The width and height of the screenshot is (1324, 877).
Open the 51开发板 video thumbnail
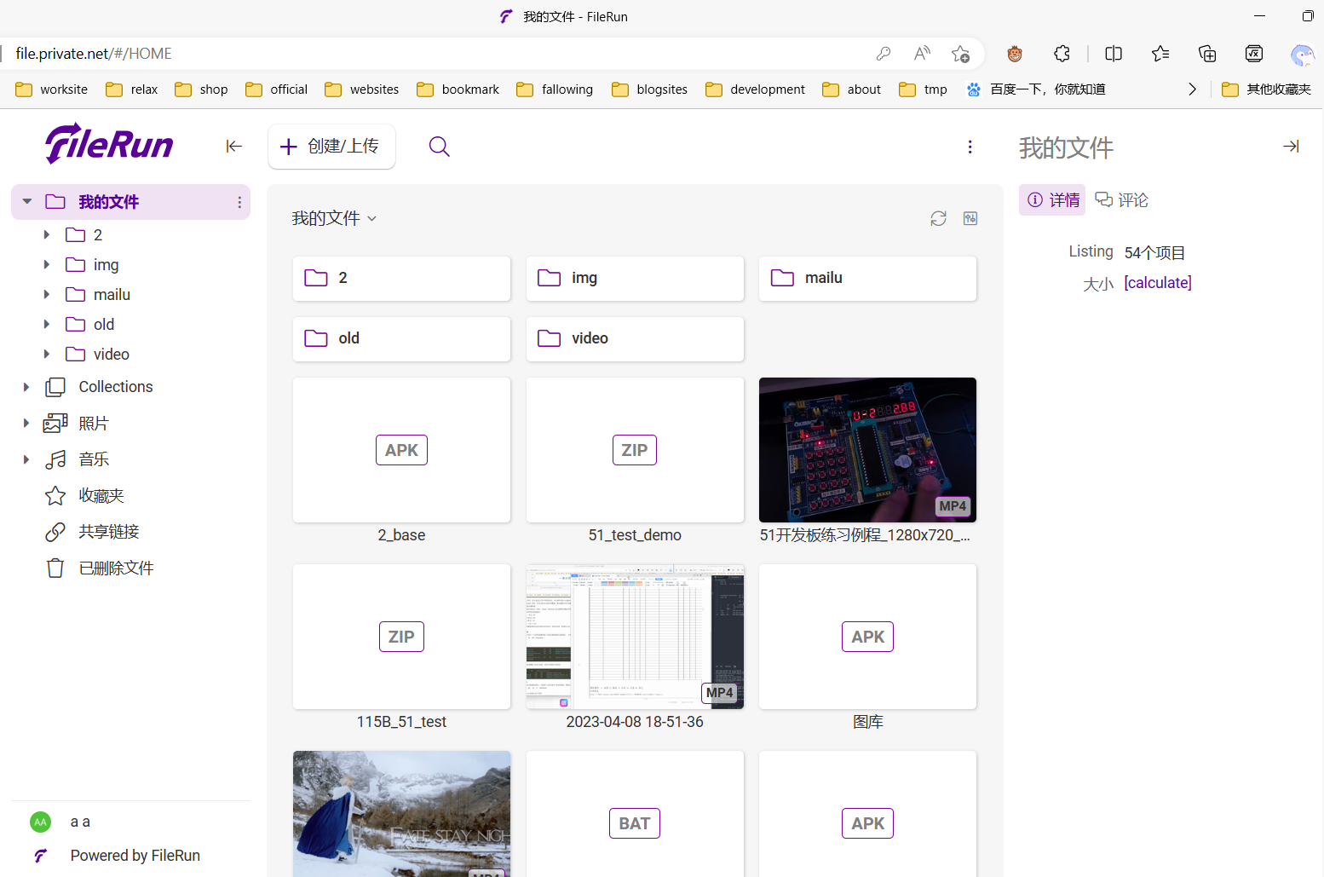867,450
